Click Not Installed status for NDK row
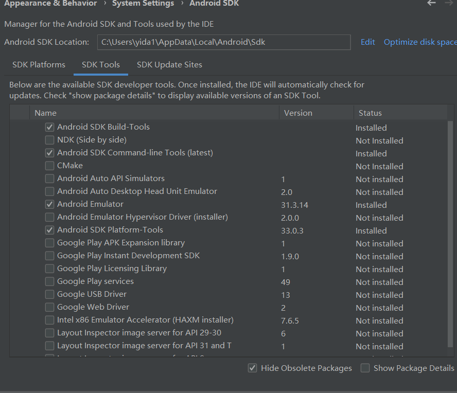 (379, 141)
